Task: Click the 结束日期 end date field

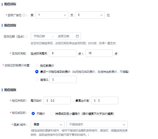Action: [64, 36]
